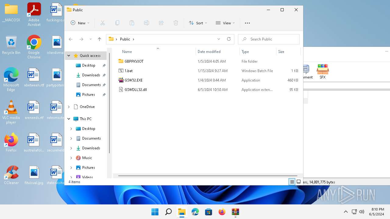Select Desktop under Quick access
The image size is (390, 219).
[x=89, y=65]
